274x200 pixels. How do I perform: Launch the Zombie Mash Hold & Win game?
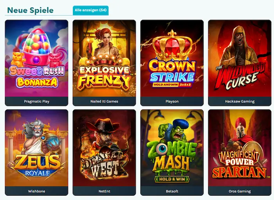[x=172, y=148]
